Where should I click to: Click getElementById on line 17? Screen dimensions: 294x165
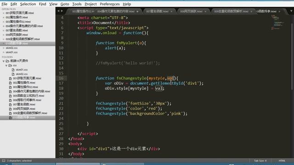[167, 83]
